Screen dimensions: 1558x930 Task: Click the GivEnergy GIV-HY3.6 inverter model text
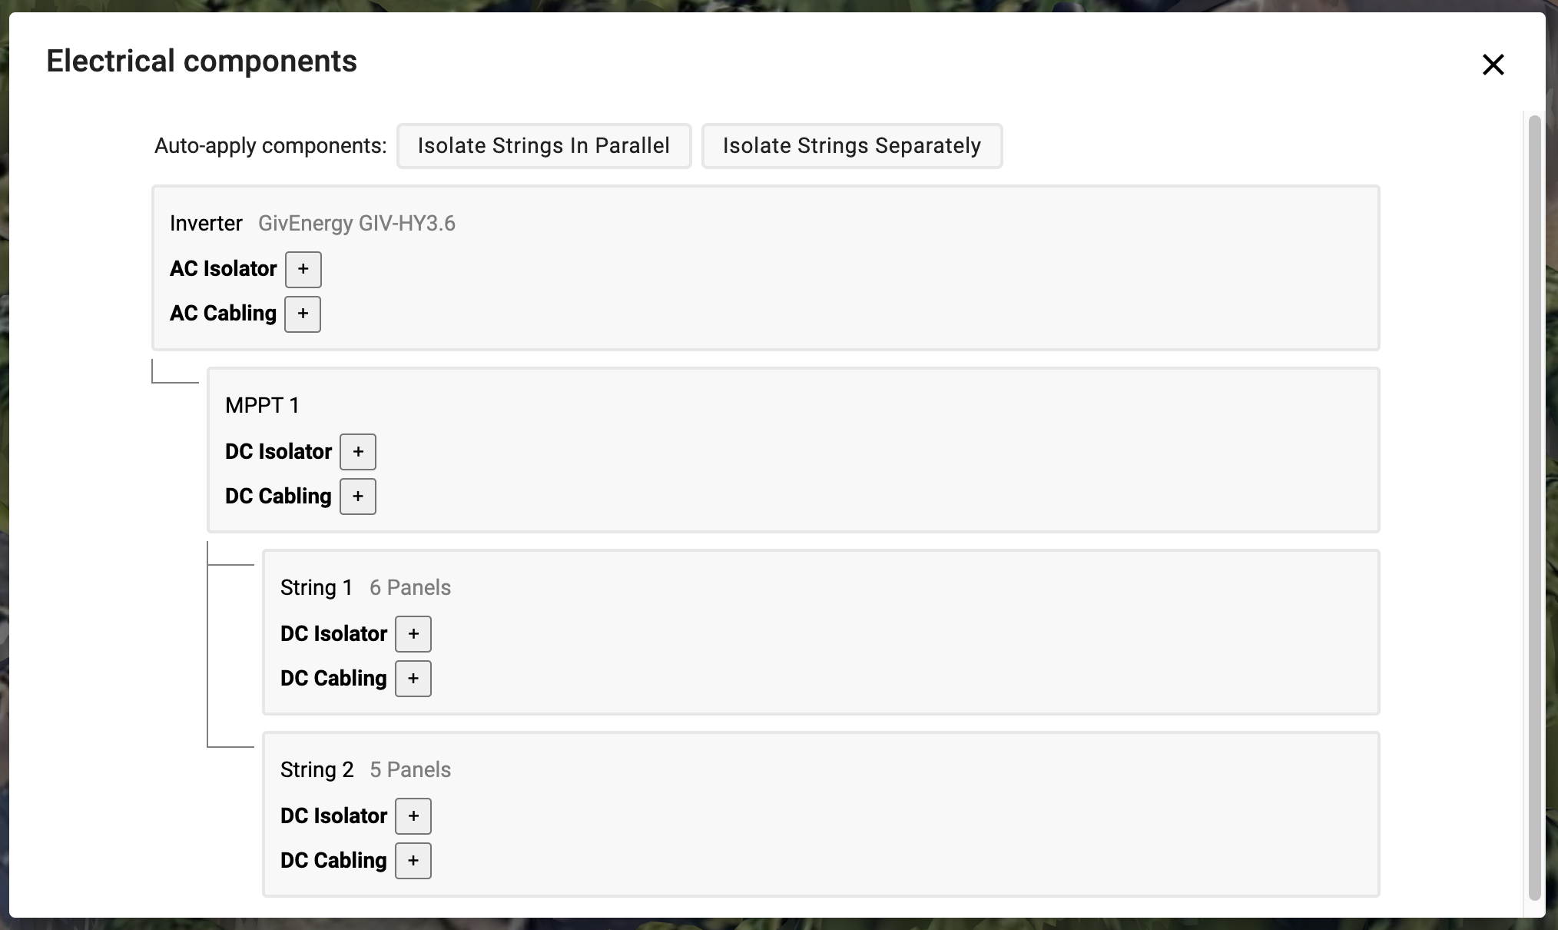(356, 223)
